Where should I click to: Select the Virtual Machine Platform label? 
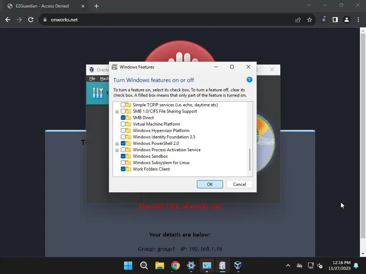click(157, 124)
